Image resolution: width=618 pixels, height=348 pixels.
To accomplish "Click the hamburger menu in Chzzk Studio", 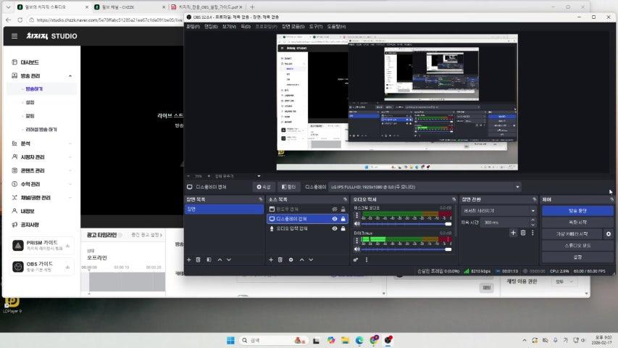I will 14,36.
